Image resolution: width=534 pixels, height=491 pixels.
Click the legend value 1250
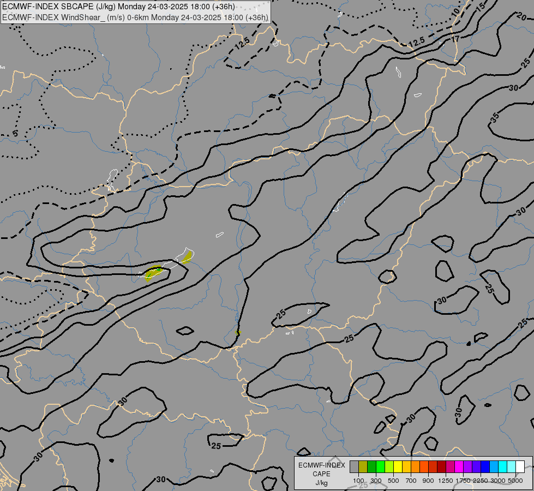446,481
